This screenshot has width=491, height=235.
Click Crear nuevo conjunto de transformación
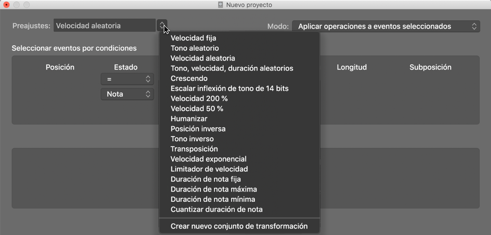tap(239, 226)
